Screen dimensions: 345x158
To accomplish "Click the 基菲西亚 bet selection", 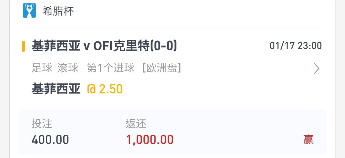I will point(56,89).
